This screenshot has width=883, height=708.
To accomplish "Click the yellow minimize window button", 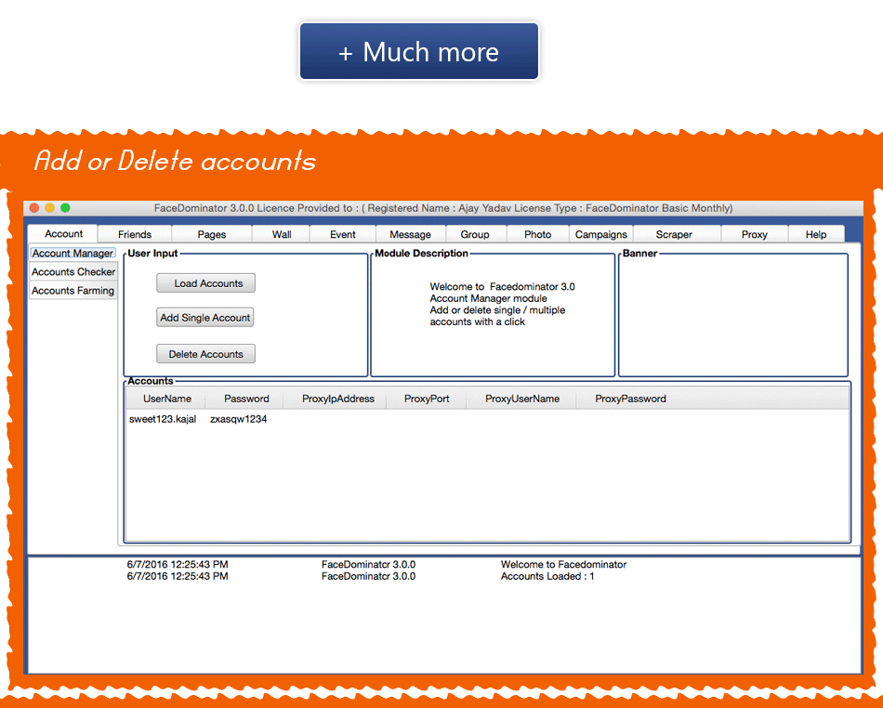I will [49, 208].
